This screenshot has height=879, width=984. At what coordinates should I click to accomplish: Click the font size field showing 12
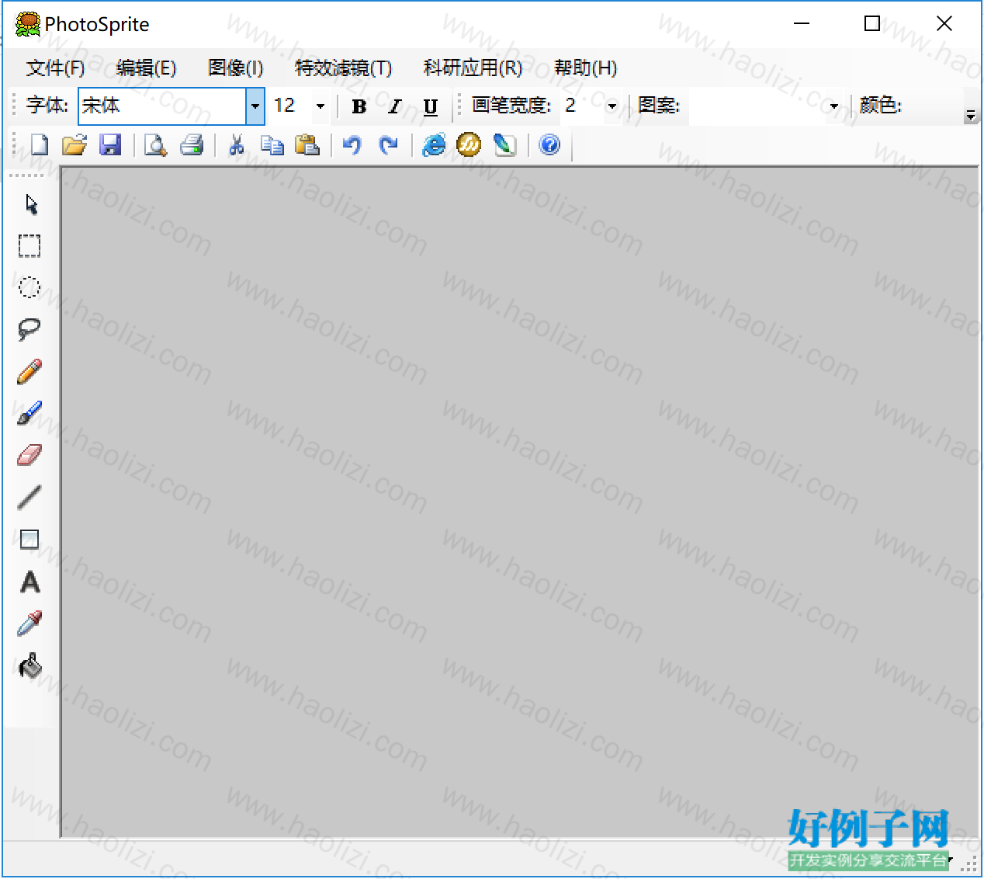pos(290,106)
